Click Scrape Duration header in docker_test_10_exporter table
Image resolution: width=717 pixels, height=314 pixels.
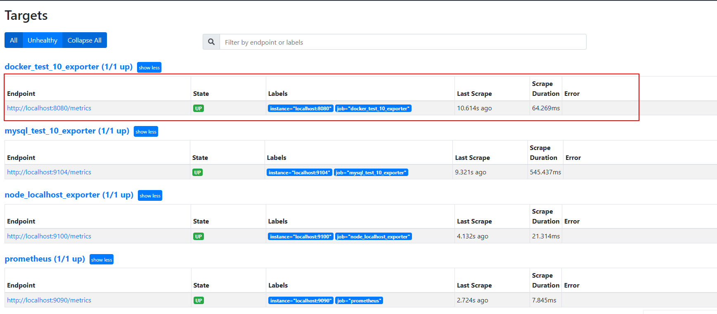tap(546, 88)
